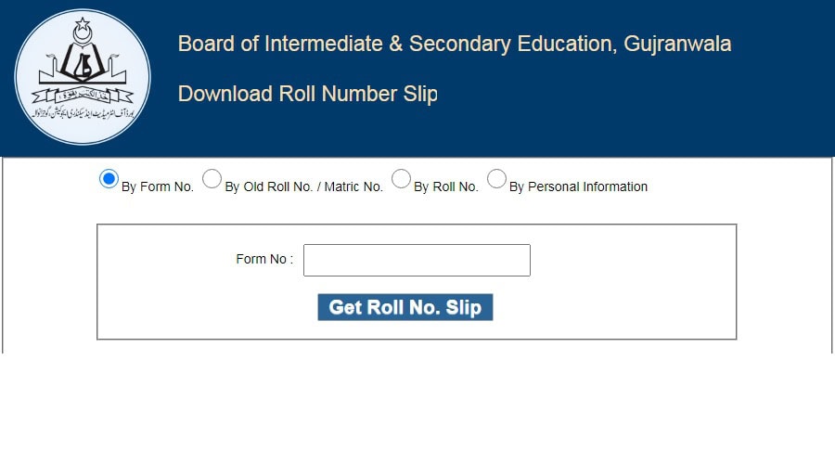The width and height of the screenshot is (835, 450).
Task: Click the "Form No :" field label
Action: tap(264, 259)
